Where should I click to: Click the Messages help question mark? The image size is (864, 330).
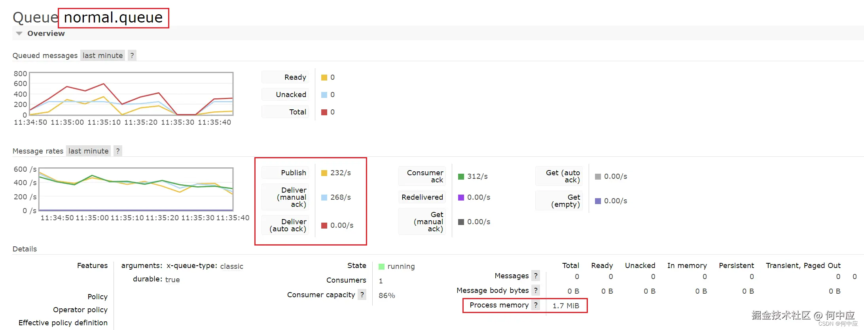click(536, 276)
